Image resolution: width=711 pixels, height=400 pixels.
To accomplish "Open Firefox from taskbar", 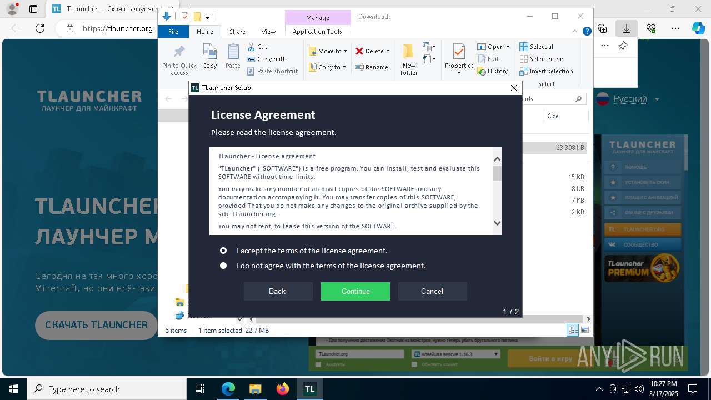I will point(282,389).
